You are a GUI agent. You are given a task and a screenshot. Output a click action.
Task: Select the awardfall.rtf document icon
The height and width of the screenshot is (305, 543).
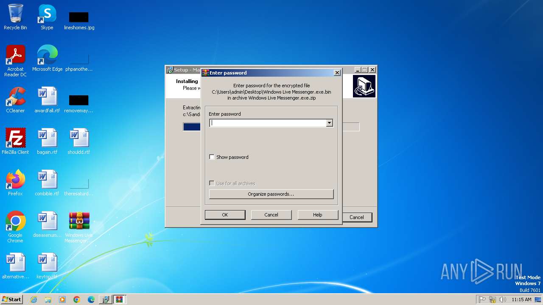coord(47,100)
